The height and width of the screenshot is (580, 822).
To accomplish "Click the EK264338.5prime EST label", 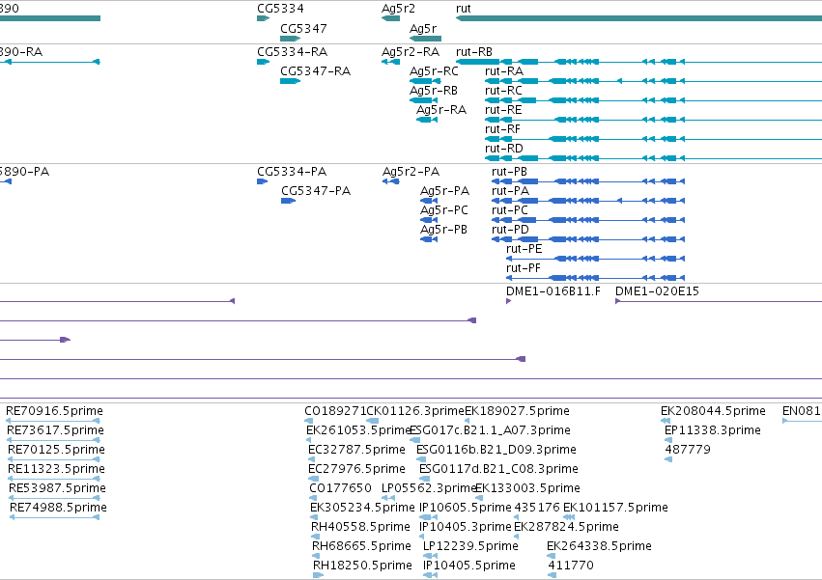I will point(599,546).
